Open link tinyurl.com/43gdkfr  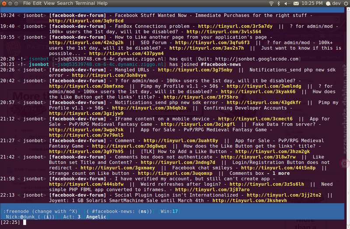point(264,102)
